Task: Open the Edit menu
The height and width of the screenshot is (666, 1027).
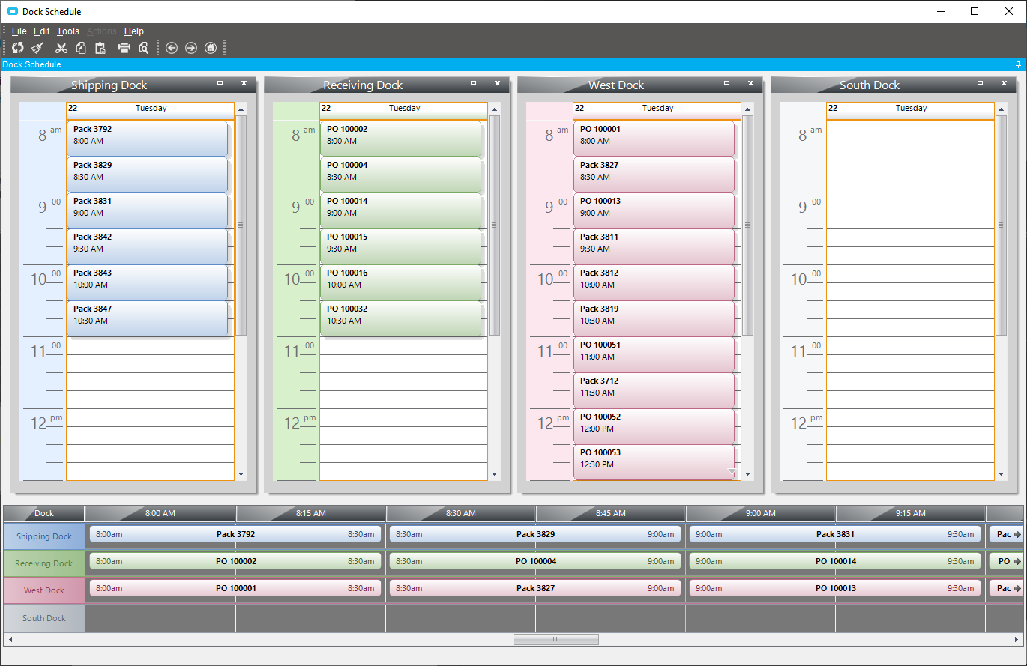Action: tap(42, 31)
